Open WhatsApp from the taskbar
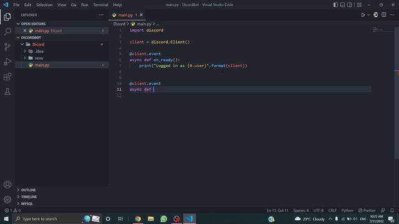Screen dimensions: 399x224 163,218
